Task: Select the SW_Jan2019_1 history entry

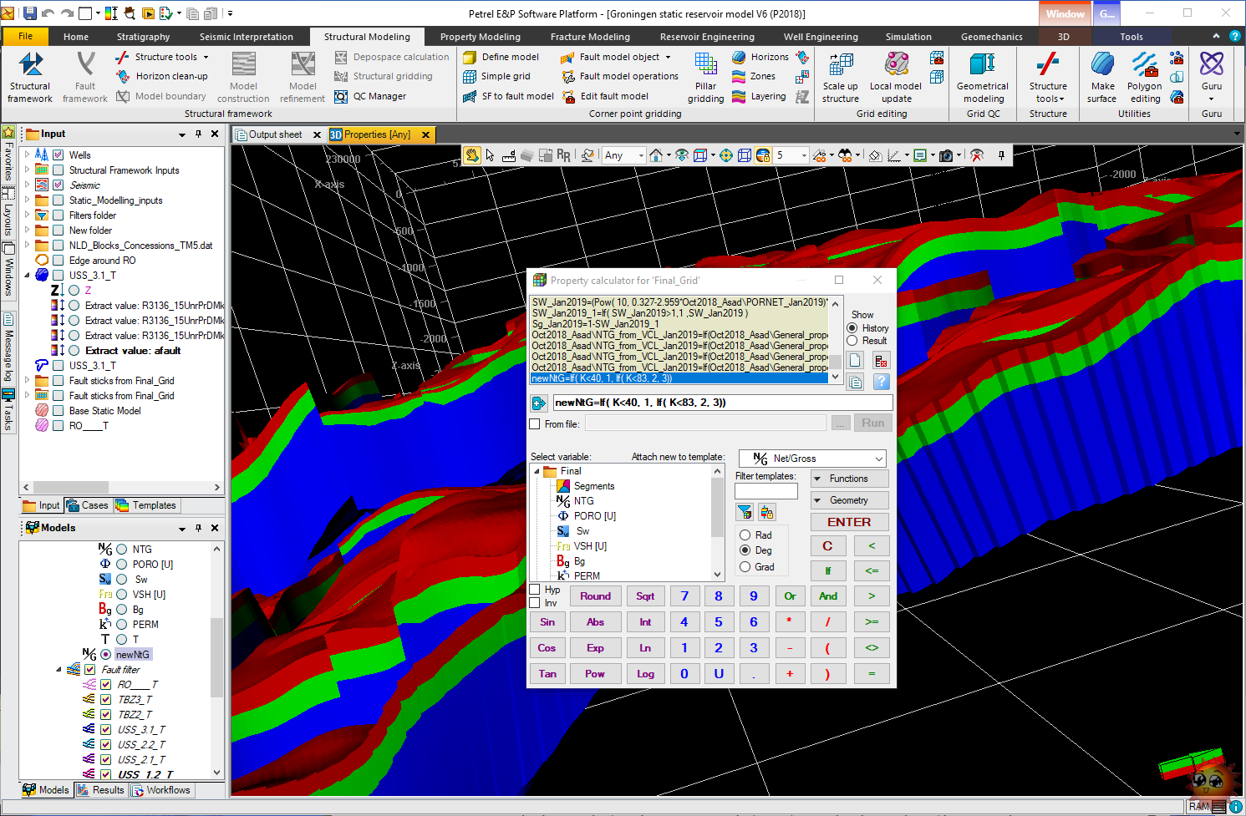Action: coord(640,313)
